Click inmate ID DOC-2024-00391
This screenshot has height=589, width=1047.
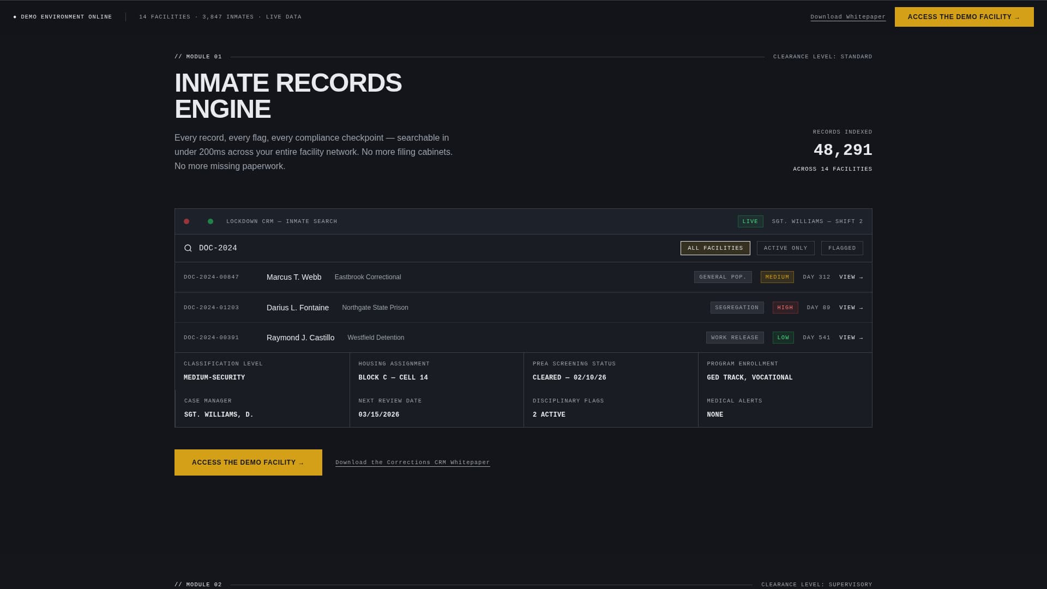[212, 338]
